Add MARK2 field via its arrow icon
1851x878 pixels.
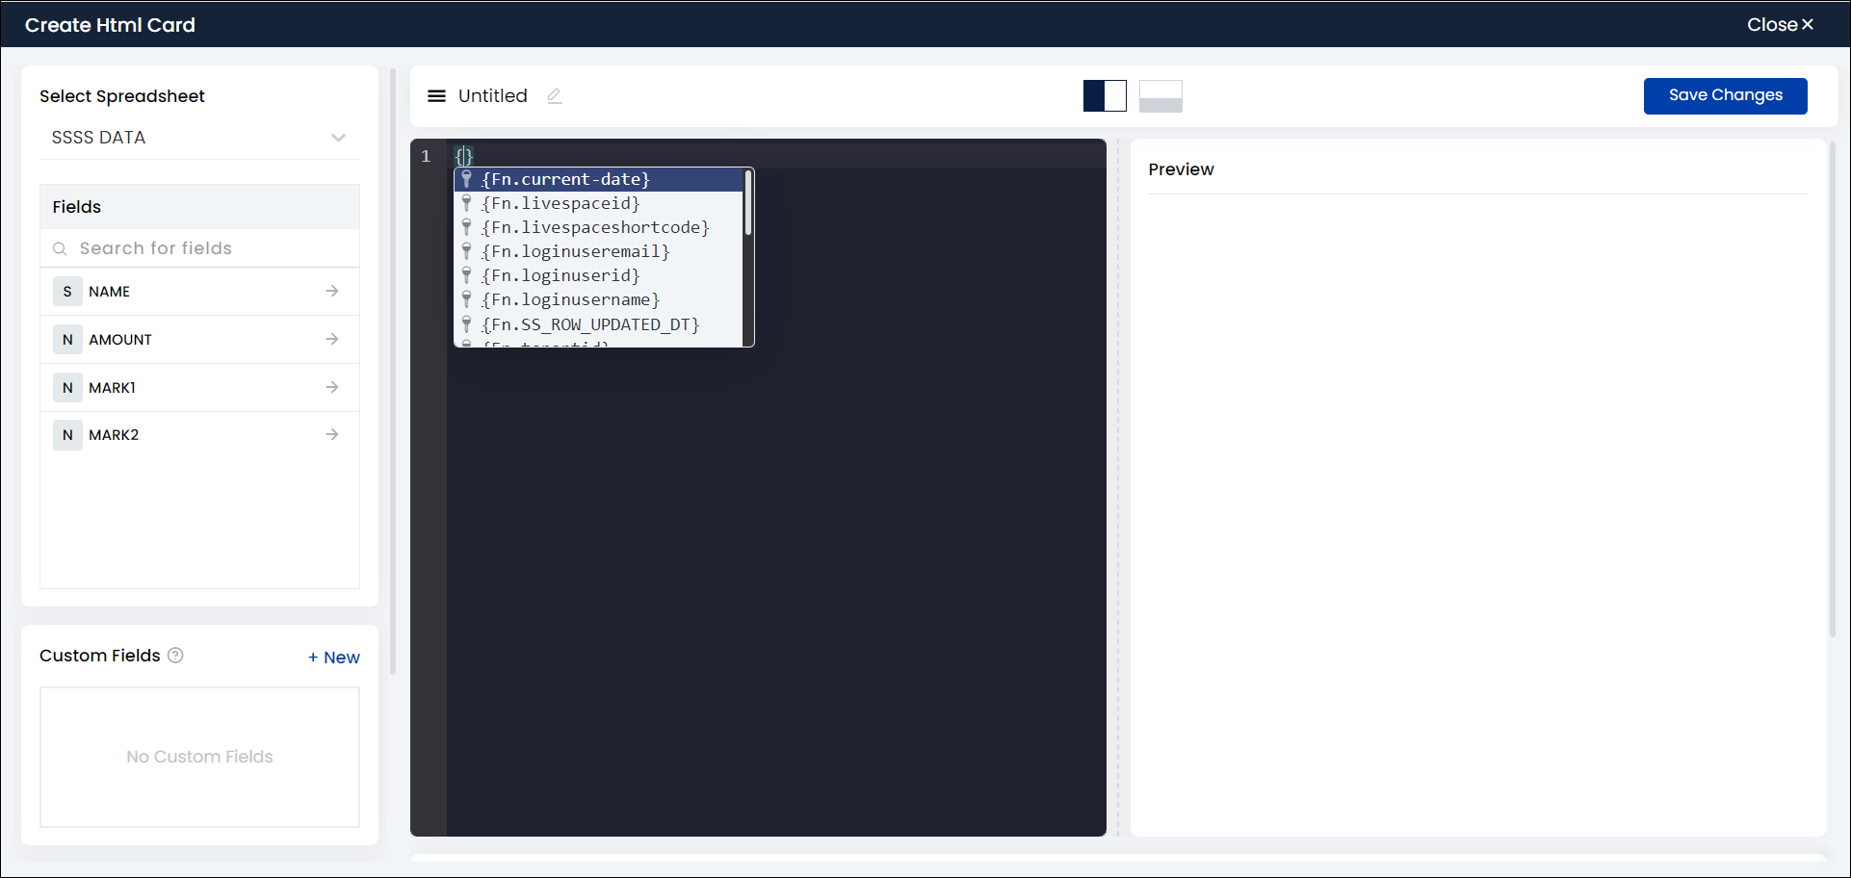332,435
